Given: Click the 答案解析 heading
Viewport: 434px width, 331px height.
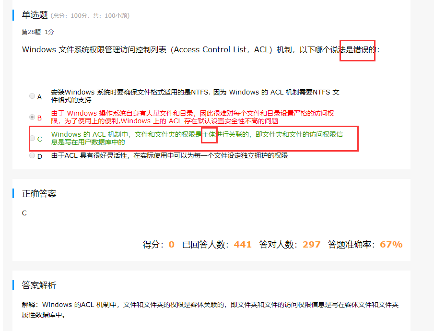Looking at the screenshot, I should coord(39,285).
